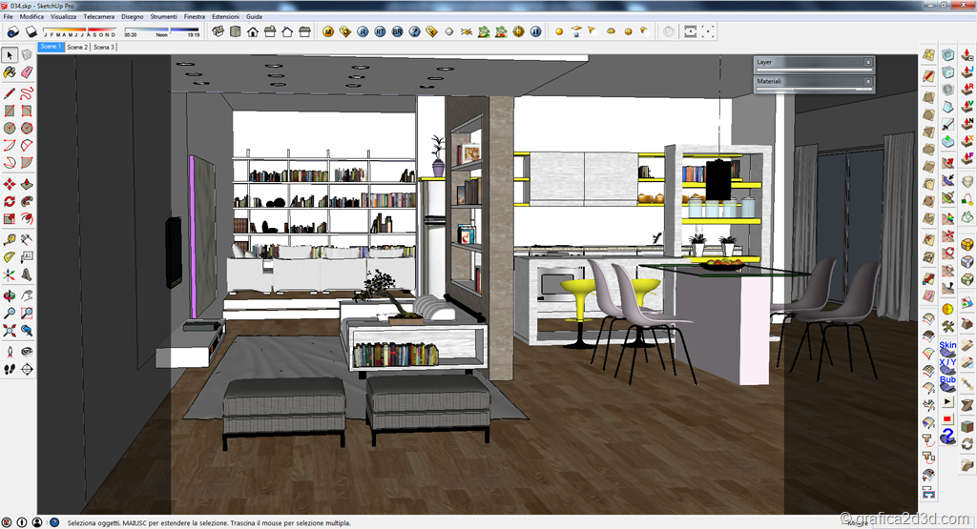Select the arrow Select tool
The height and width of the screenshot is (529, 977).
pyautogui.click(x=10, y=54)
